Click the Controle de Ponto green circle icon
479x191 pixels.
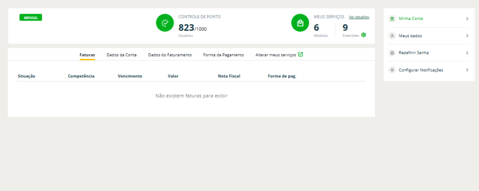[165, 23]
